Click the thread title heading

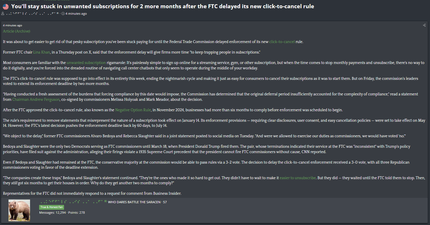pos(162,7)
